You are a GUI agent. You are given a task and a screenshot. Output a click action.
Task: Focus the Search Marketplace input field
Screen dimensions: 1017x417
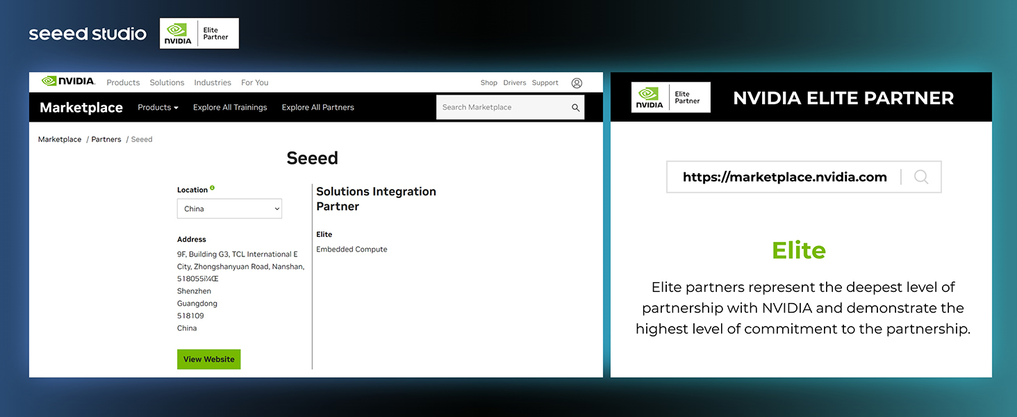point(510,107)
